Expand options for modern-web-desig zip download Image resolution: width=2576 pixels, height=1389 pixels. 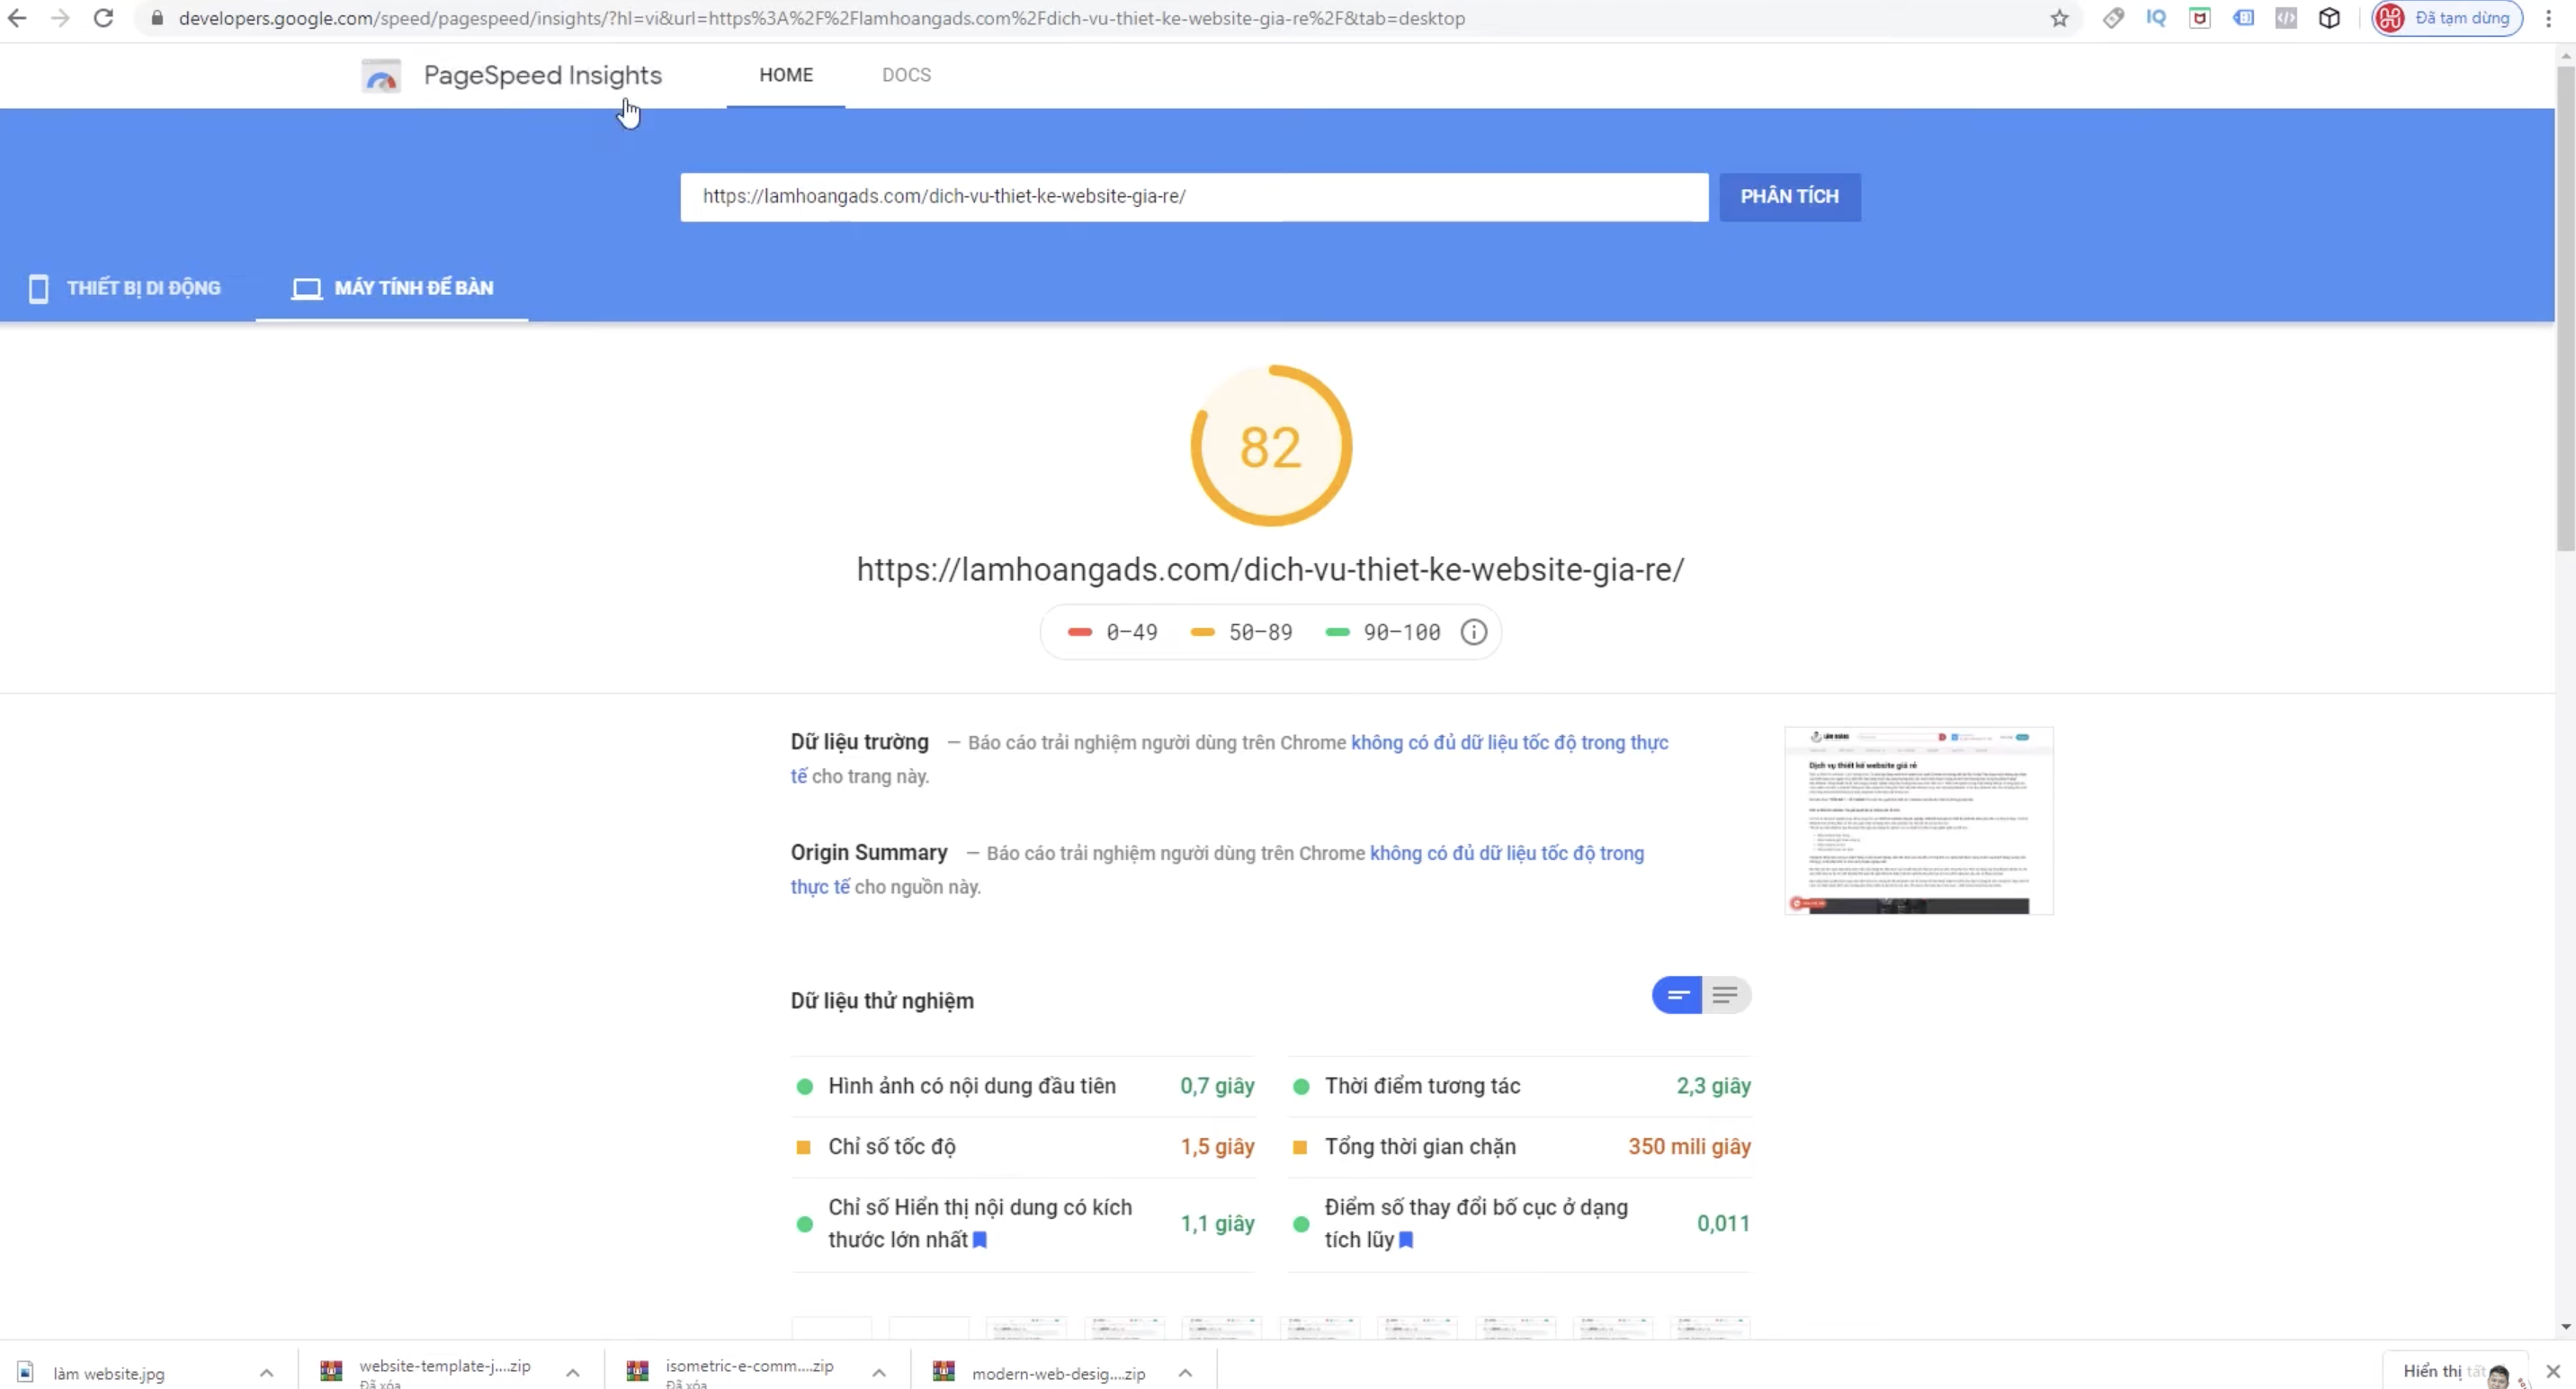click(x=1184, y=1373)
